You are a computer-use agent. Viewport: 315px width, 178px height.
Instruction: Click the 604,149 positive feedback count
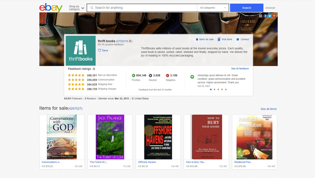(141, 75)
